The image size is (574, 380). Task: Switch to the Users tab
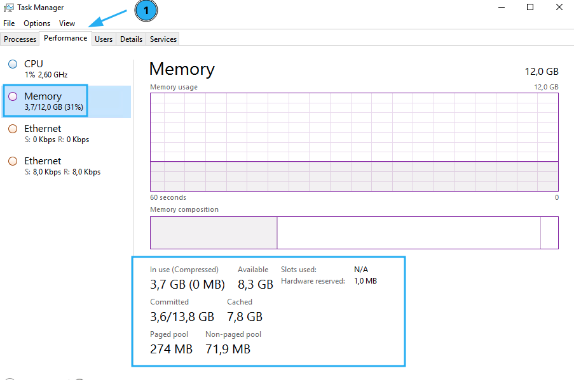coord(104,39)
